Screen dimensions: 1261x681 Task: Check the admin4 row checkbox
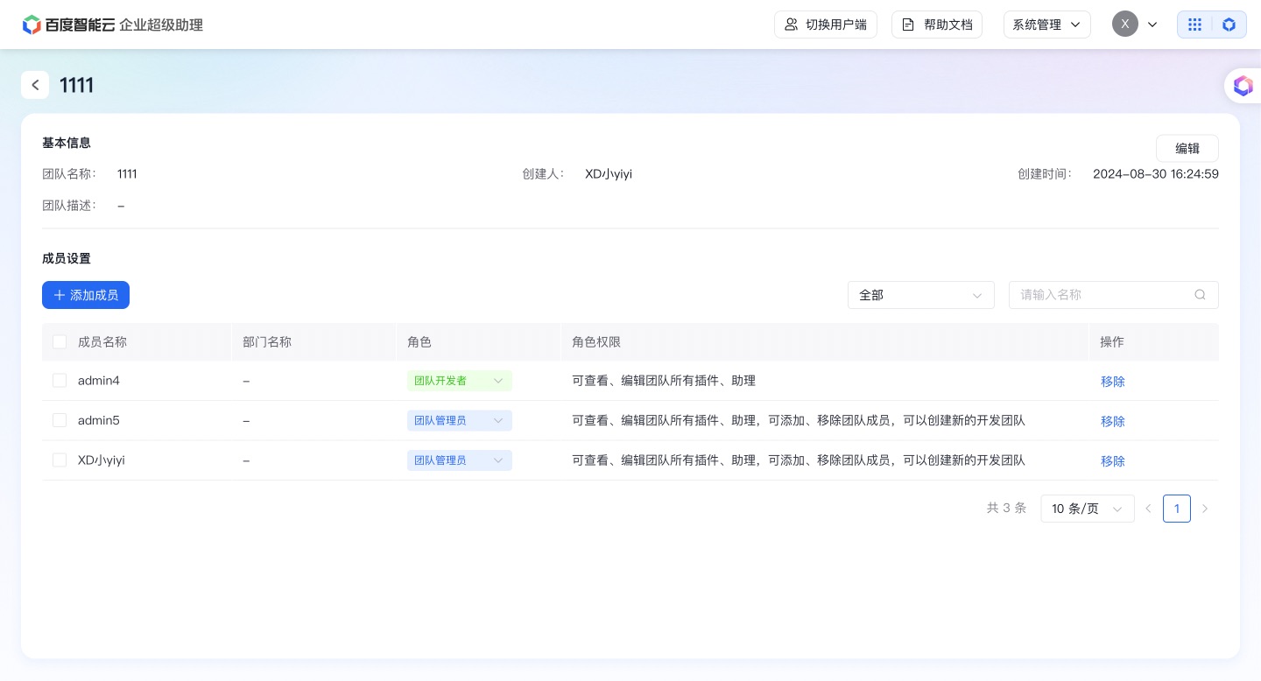(x=60, y=381)
